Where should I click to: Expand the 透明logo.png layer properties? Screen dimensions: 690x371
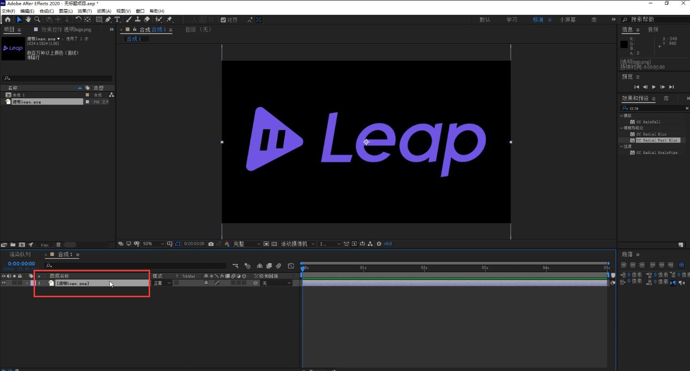pos(26,283)
